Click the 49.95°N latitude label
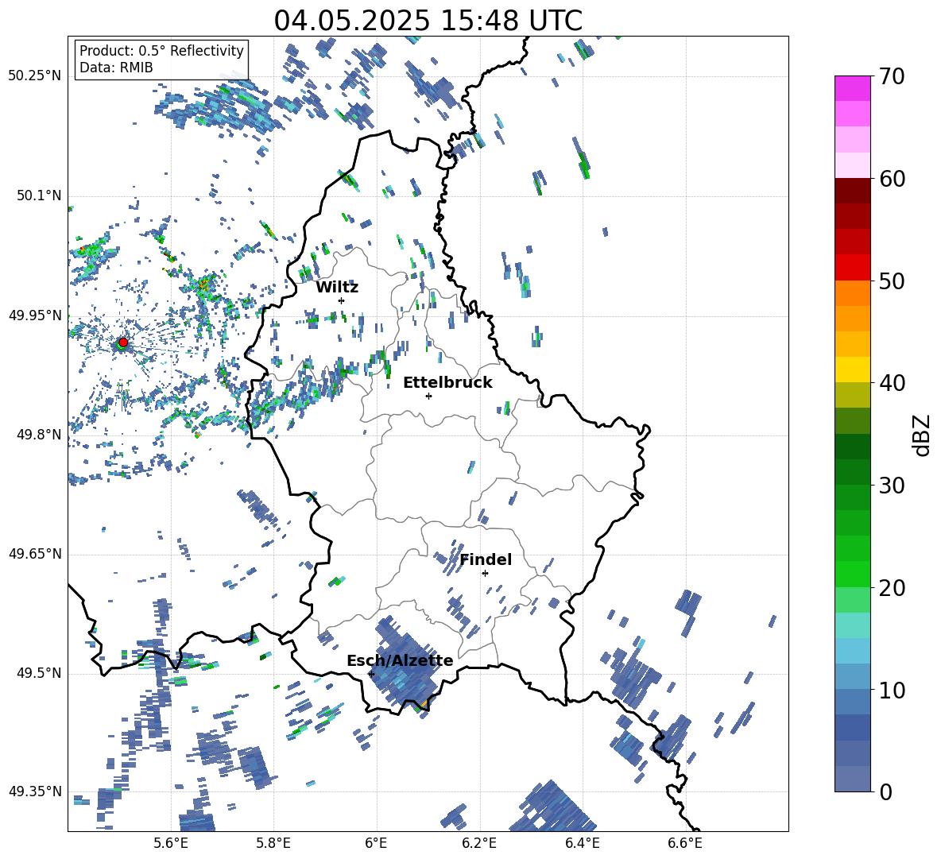941x859 pixels. [x=35, y=315]
